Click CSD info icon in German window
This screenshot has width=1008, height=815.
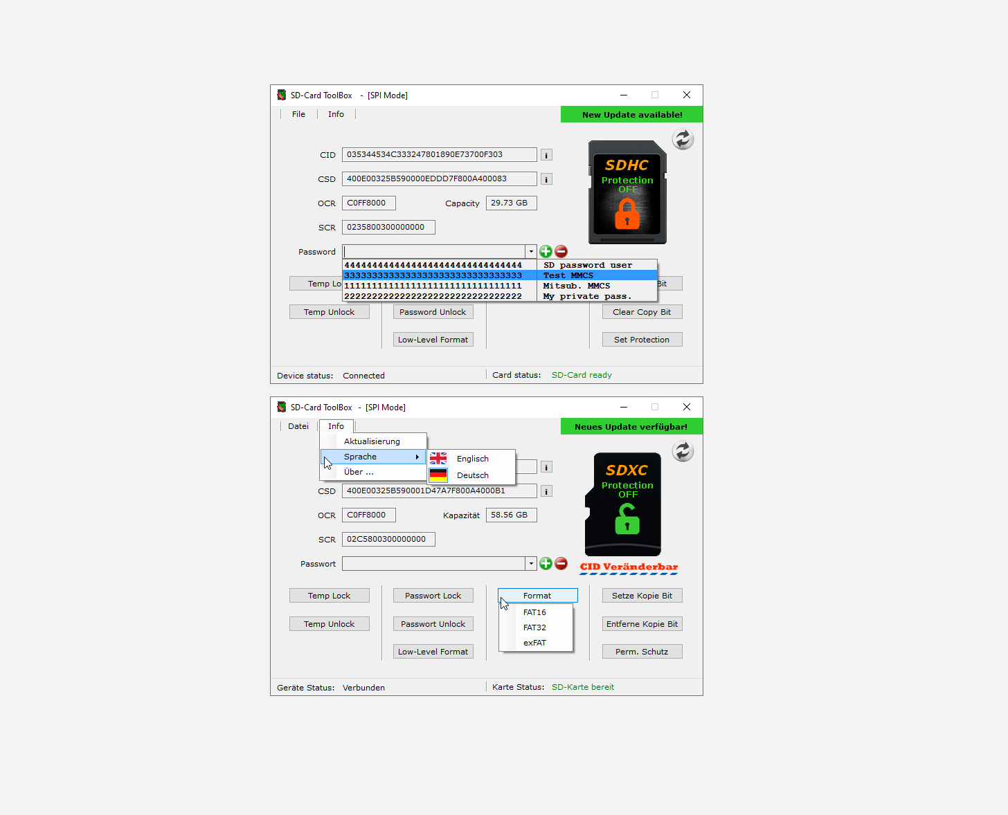[x=546, y=491]
